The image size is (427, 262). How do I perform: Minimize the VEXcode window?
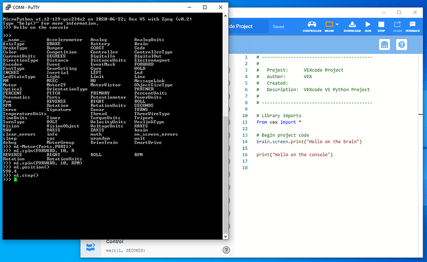[384, 12]
